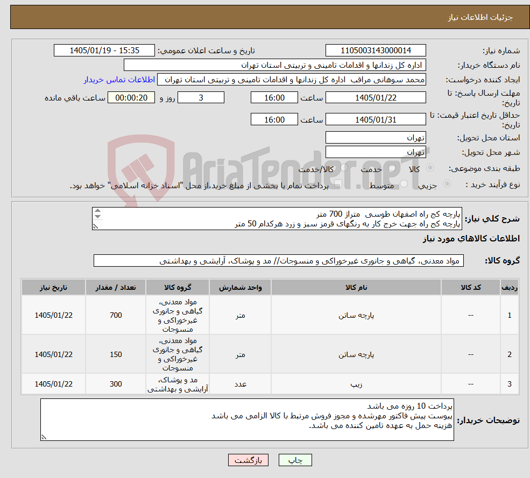Open the اطلاعات تماس خریدار link
This screenshot has width=530, height=478.
(x=119, y=80)
